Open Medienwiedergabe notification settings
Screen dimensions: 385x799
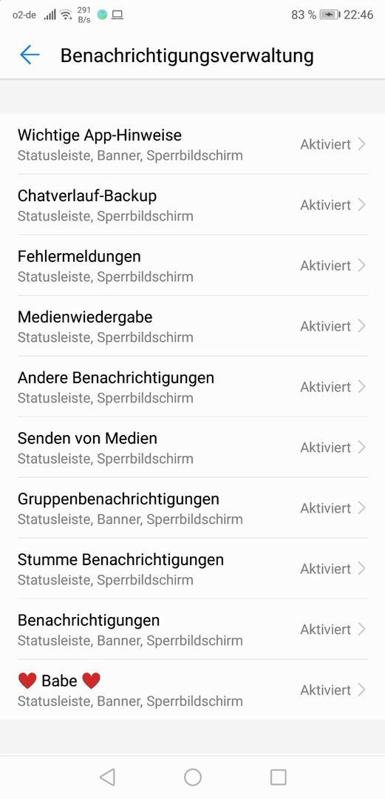tap(192, 326)
